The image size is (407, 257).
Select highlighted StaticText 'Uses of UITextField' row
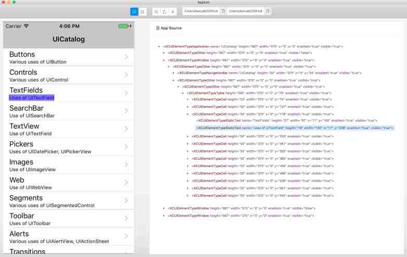coord(295,128)
